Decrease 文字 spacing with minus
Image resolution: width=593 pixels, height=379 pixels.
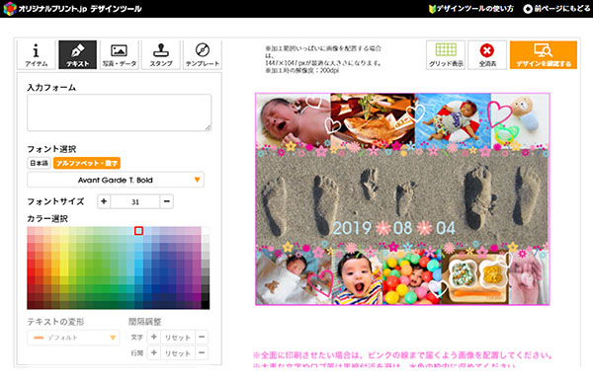(202, 337)
